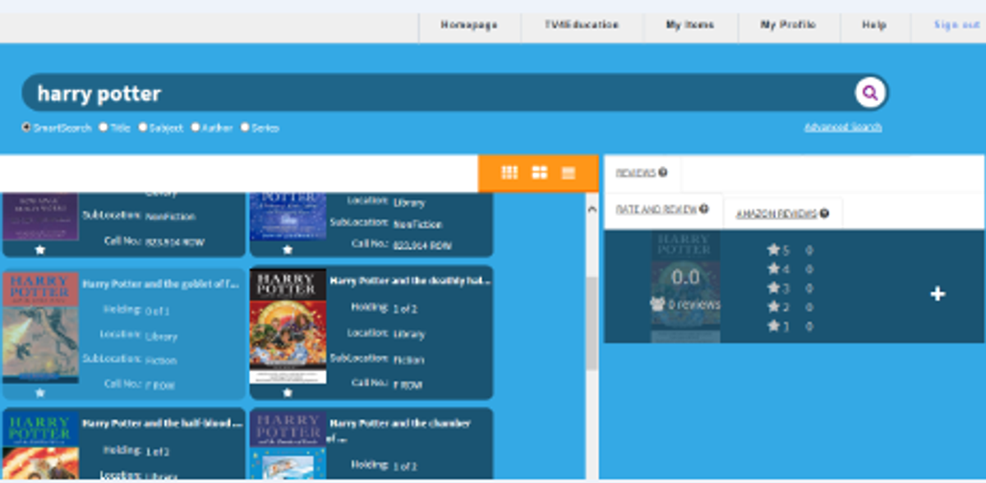Open My Items from the top menu

pos(690,25)
